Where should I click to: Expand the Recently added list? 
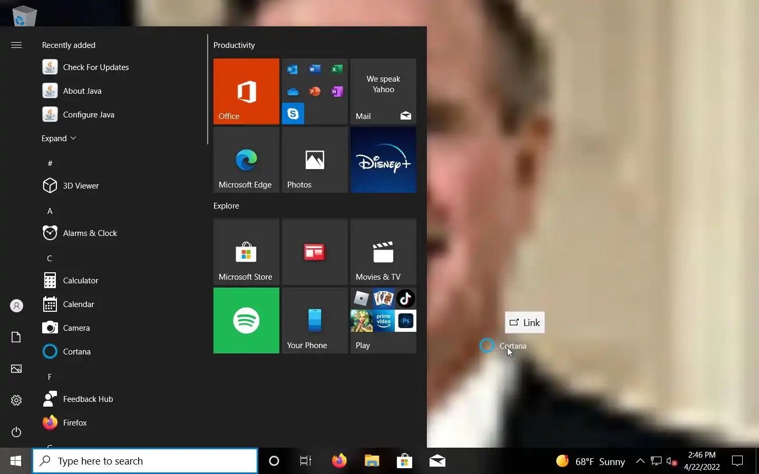pyautogui.click(x=59, y=138)
